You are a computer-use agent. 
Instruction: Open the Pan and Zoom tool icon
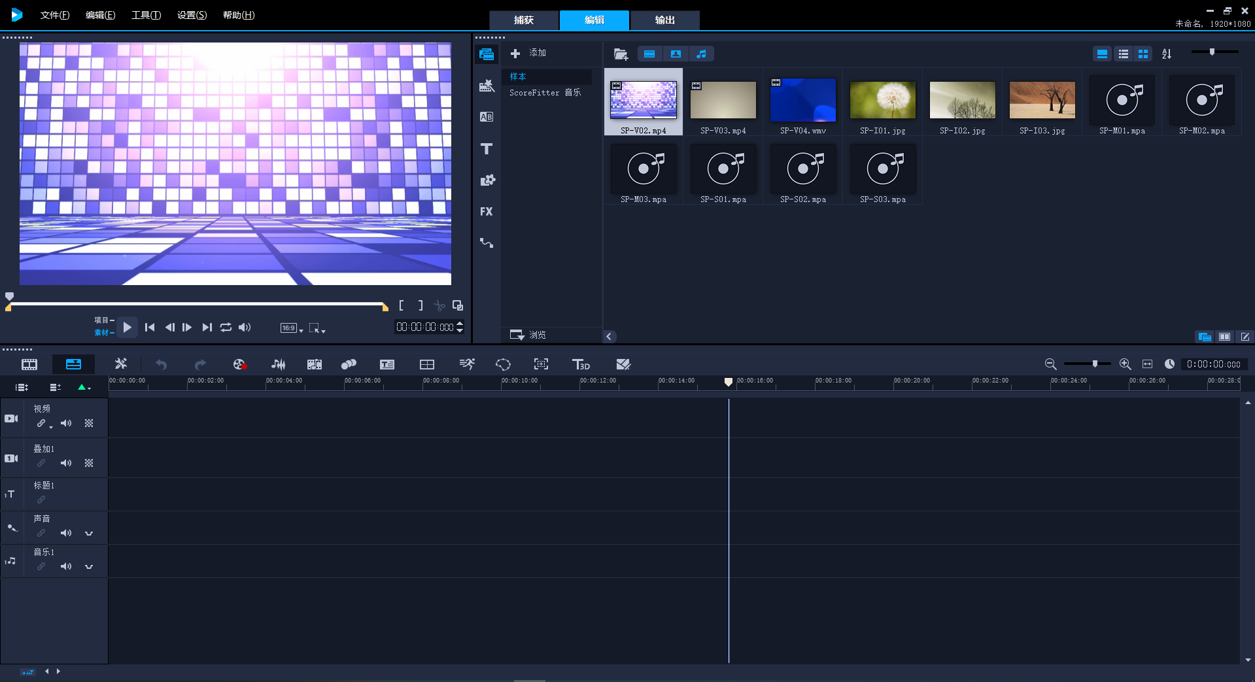pyautogui.click(x=541, y=364)
